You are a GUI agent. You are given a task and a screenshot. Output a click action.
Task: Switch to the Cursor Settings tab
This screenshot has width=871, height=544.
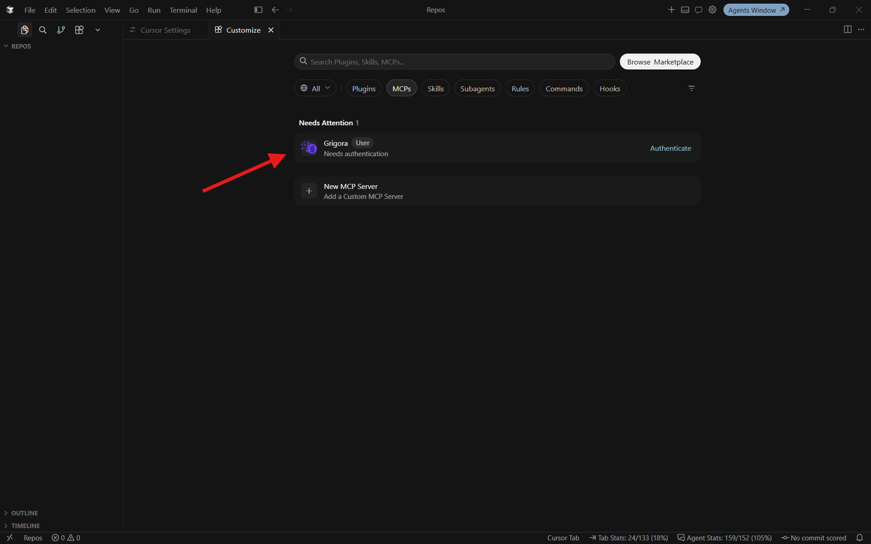coord(166,30)
